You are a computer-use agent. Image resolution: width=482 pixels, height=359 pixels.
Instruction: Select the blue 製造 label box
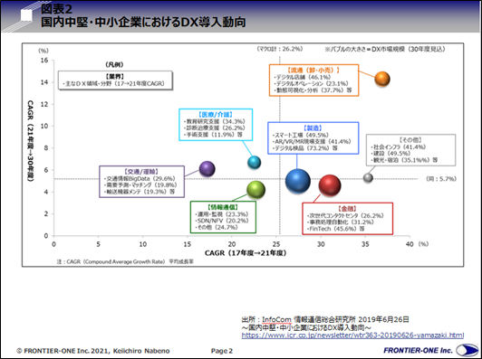coord(313,138)
